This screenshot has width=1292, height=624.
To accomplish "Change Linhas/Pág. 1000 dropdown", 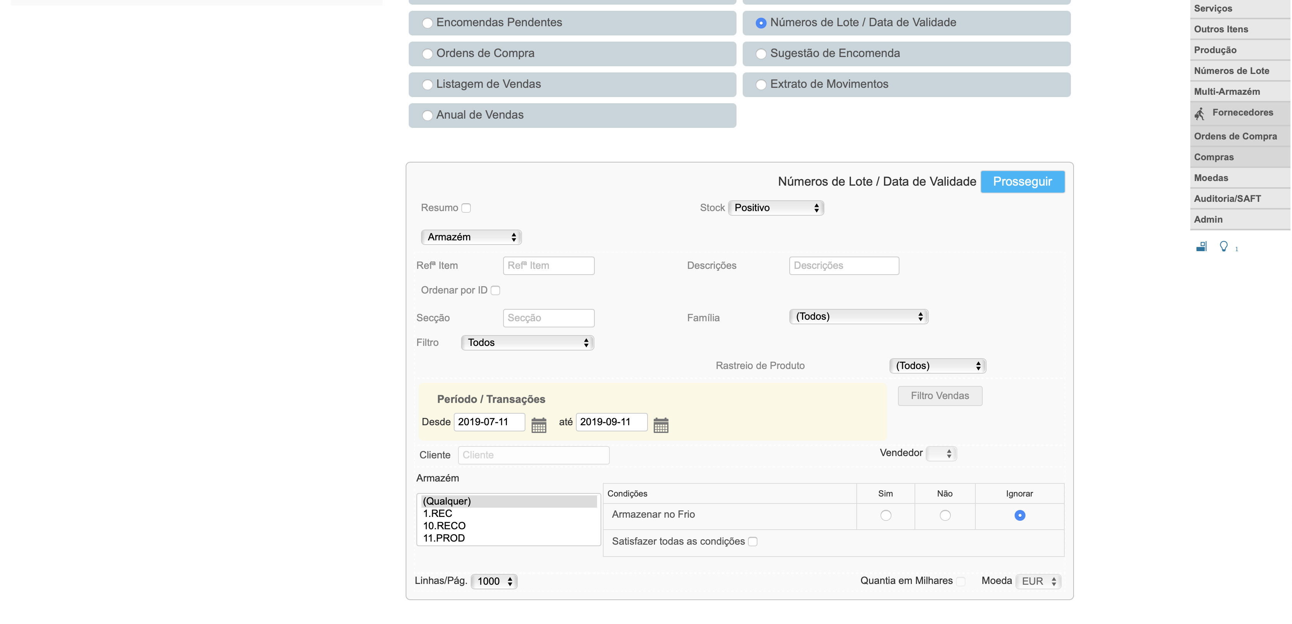I will (494, 581).
